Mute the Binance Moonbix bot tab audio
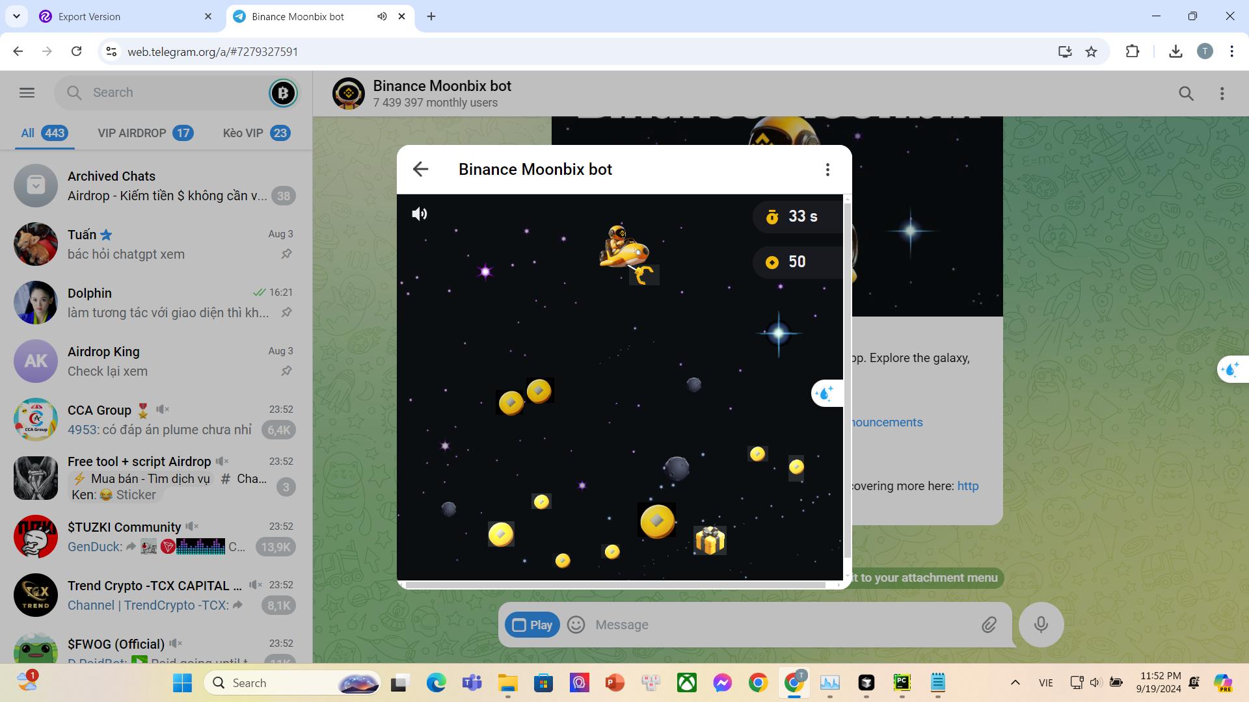The width and height of the screenshot is (1249, 702). (x=382, y=17)
